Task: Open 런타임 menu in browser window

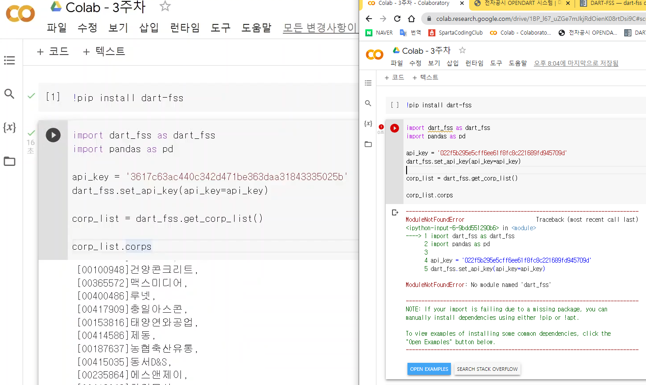Action: pyautogui.click(x=474, y=63)
